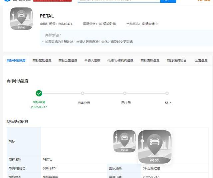Click header 国际分类：39-运输贮藏 text
The height and width of the screenshot is (178, 213).
click(100, 24)
